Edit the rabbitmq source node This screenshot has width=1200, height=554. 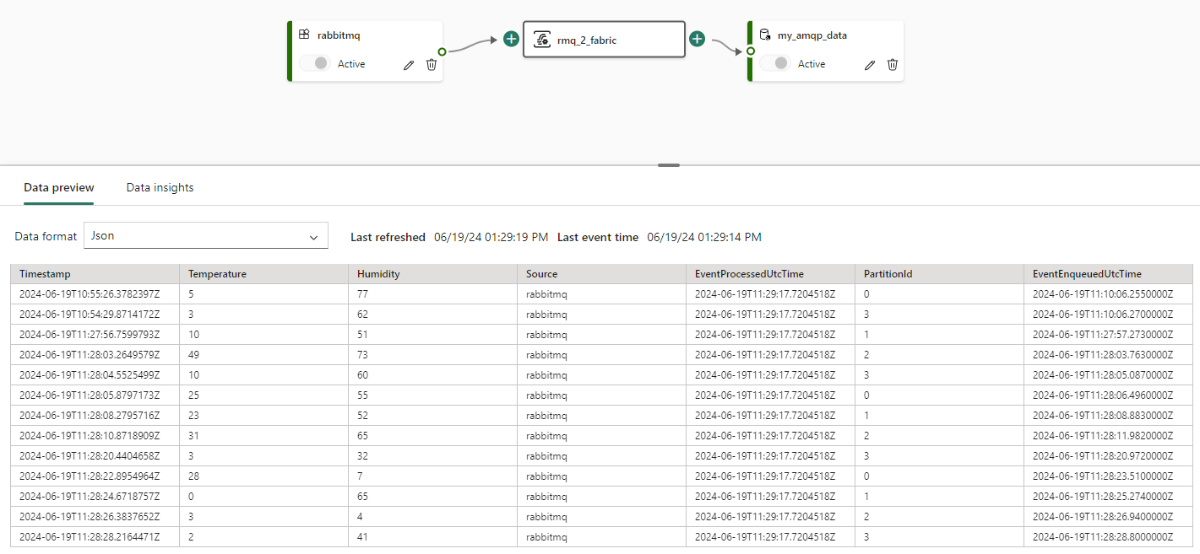point(409,65)
